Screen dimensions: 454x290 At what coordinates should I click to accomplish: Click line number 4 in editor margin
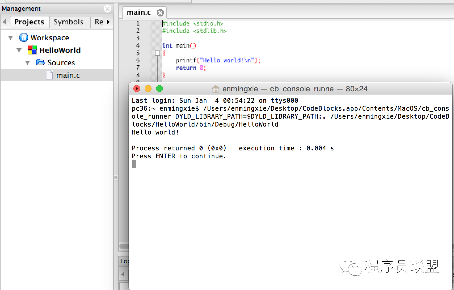point(138,45)
